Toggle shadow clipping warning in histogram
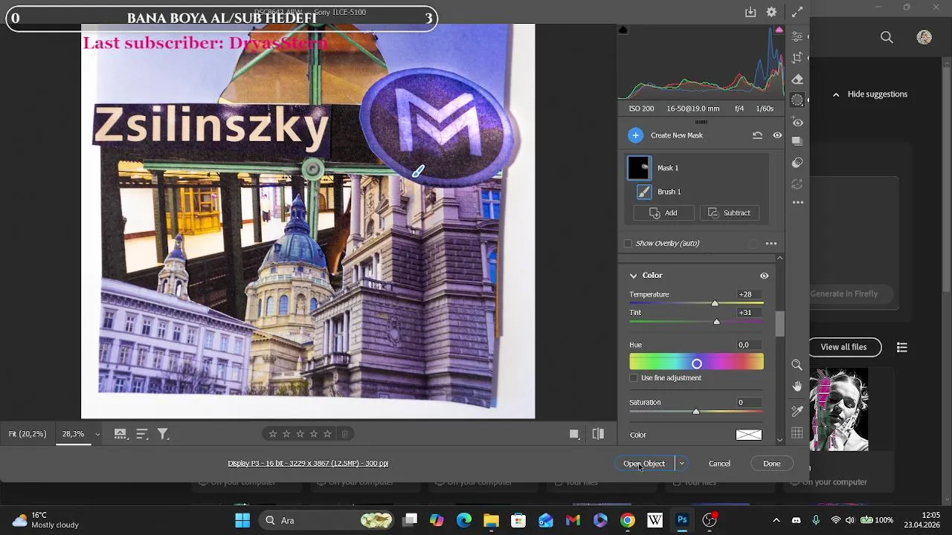 623,30
